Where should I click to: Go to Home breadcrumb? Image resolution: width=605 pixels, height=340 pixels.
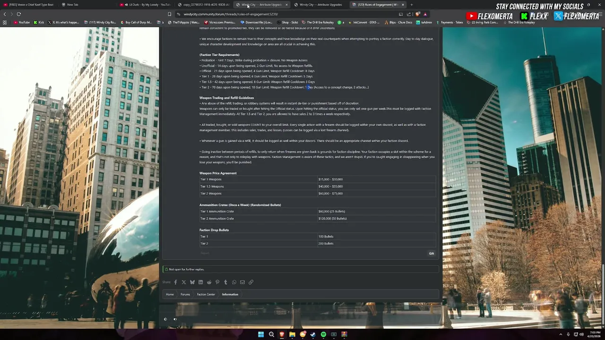point(170,295)
